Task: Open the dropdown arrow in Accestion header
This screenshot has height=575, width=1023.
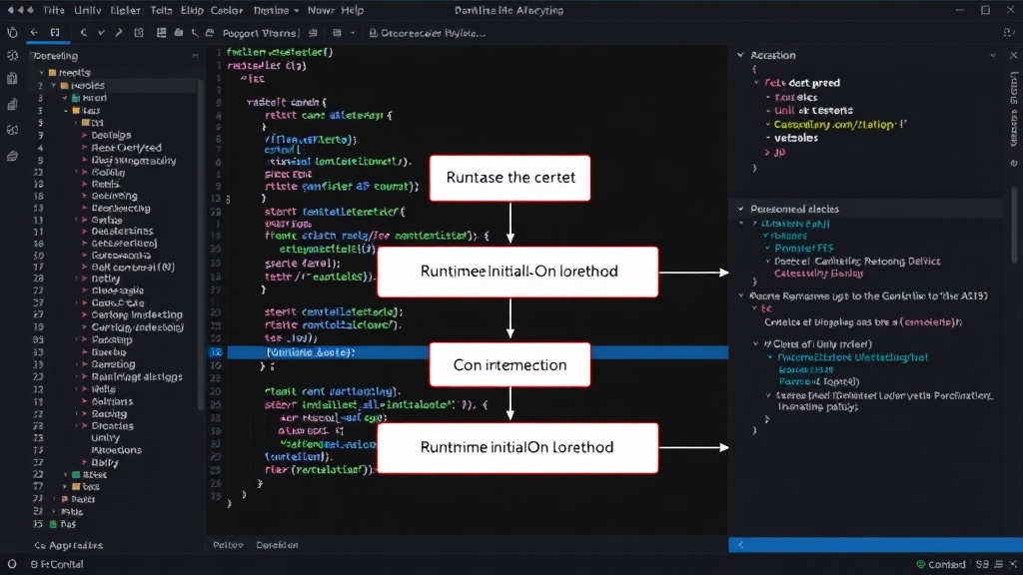Action: coord(993,56)
